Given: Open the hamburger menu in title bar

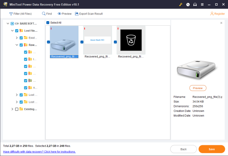Looking at the screenshot, I should [202, 4].
